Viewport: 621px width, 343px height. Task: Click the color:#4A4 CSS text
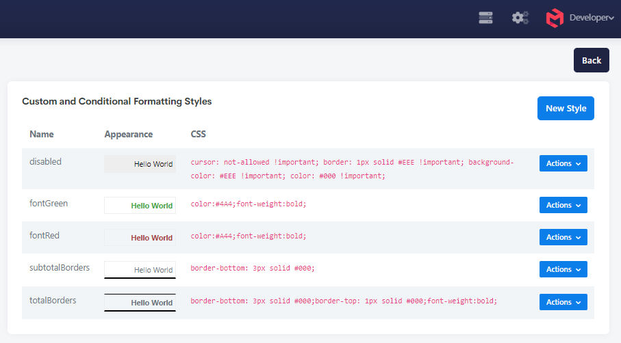pos(249,204)
